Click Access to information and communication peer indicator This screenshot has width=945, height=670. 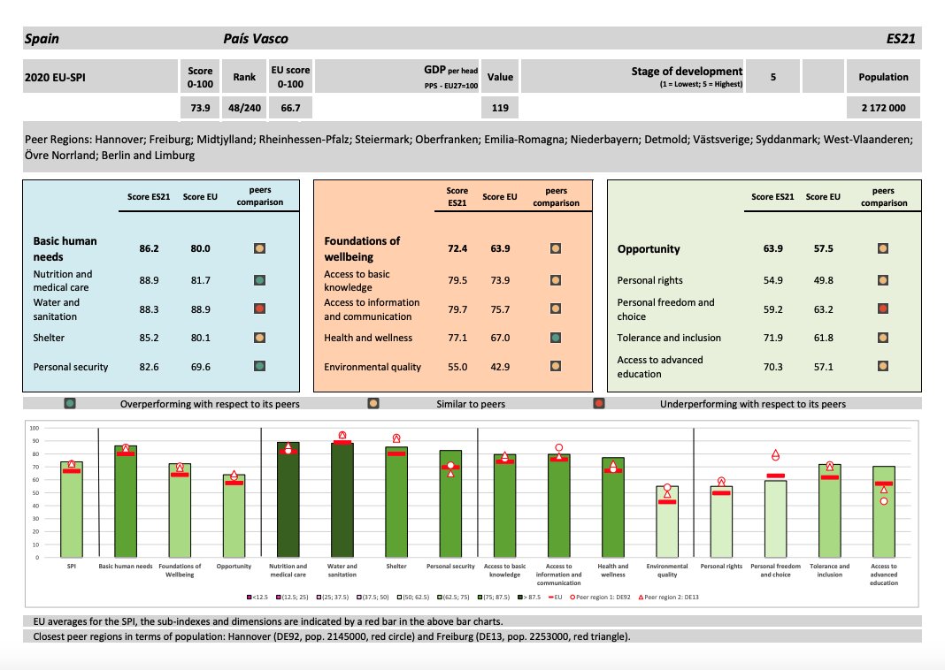click(556, 308)
